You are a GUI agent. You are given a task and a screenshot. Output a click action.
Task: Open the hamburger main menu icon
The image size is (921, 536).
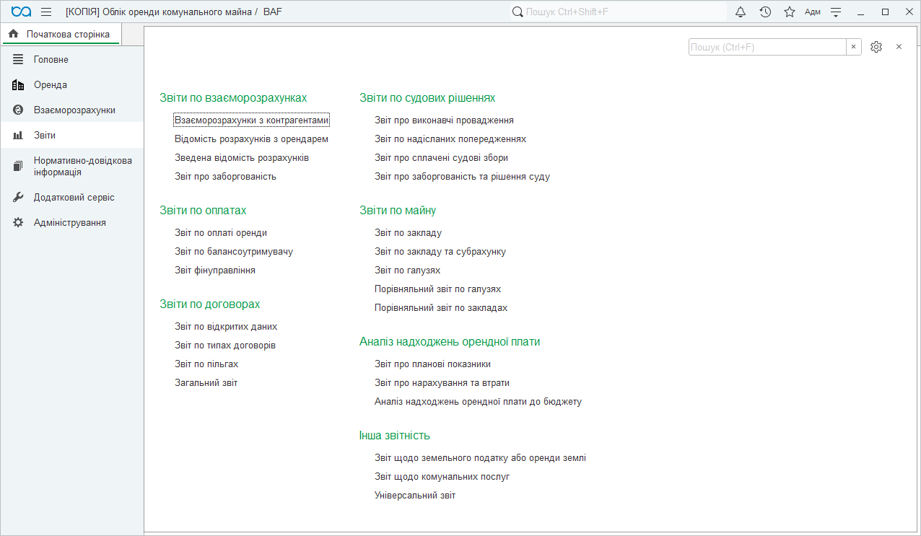tap(46, 12)
